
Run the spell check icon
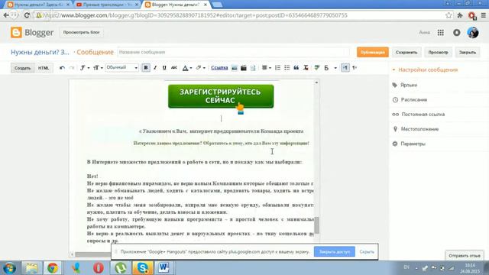tap(317, 68)
